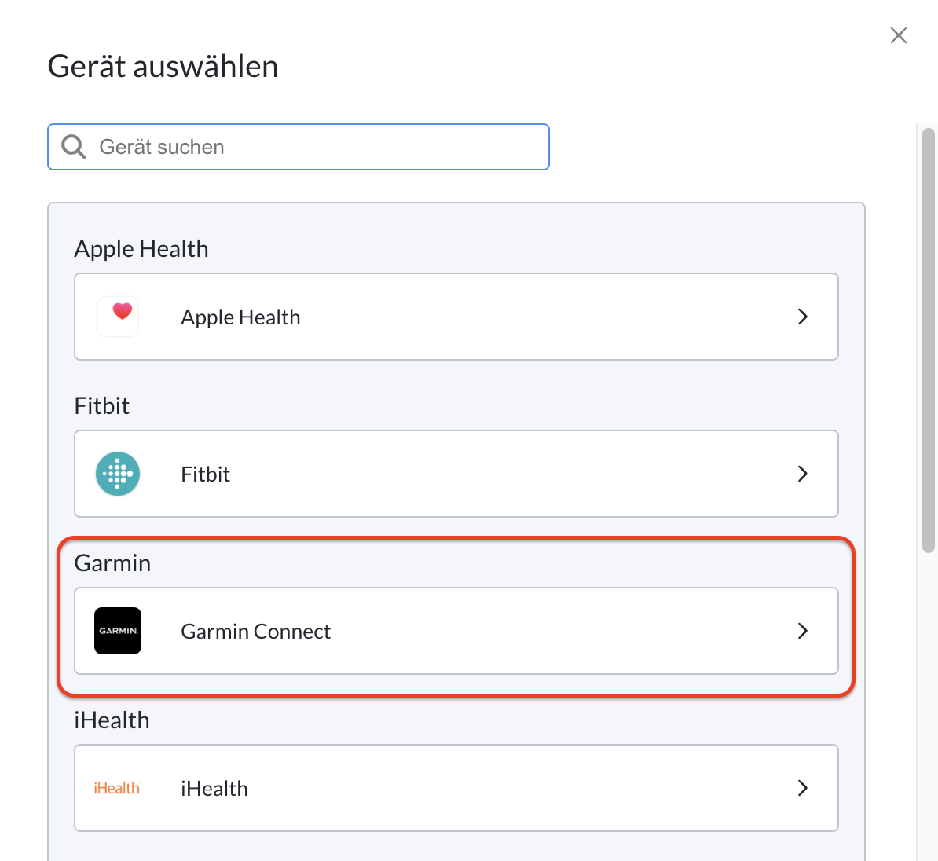Focus the 'Gerät suchen' search field
The height and width of the screenshot is (861, 938).
pyautogui.click(x=299, y=147)
